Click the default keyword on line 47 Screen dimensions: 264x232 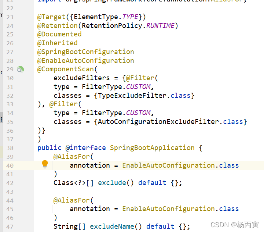tap(160, 226)
